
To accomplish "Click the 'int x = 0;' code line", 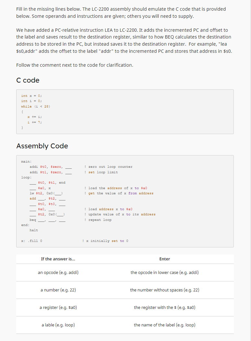I will [x=31, y=96].
